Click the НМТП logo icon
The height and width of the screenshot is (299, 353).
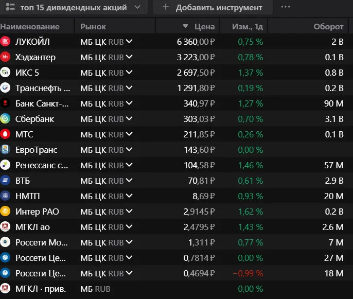click(x=5, y=196)
